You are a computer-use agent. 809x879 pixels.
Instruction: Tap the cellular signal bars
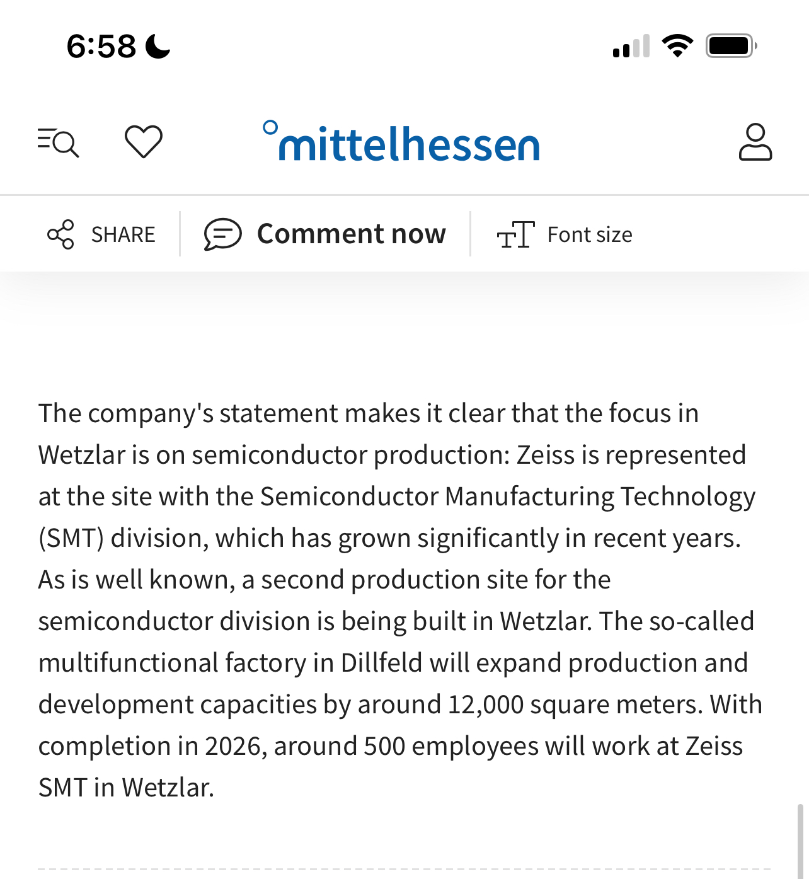631,47
